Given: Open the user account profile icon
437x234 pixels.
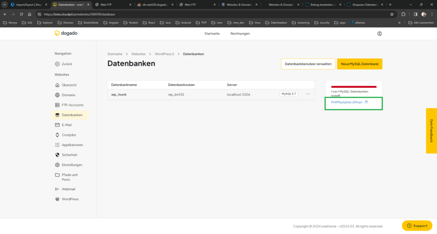Looking at the screenshot, I should [x=379, y=34].
